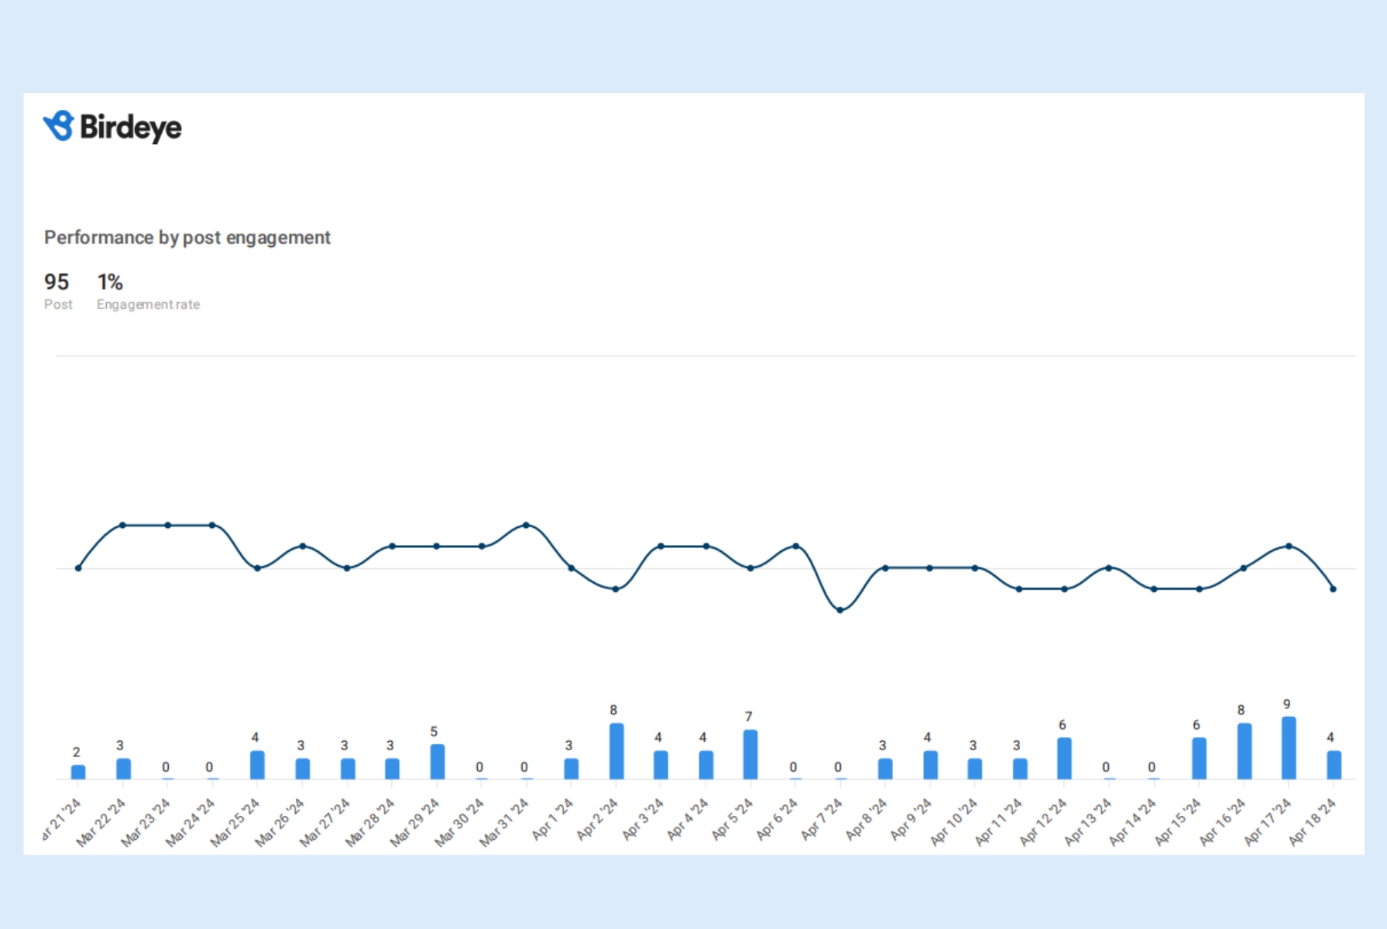The image size is (1387, 929).
Task: Click the line point above Apr 2 '24
Action: click(616, 589)
